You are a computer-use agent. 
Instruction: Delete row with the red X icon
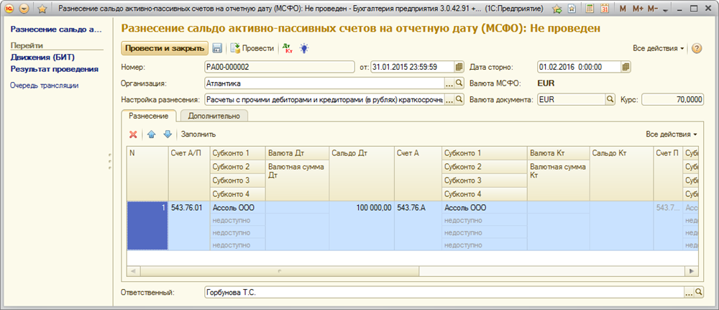tap(133, 135)
